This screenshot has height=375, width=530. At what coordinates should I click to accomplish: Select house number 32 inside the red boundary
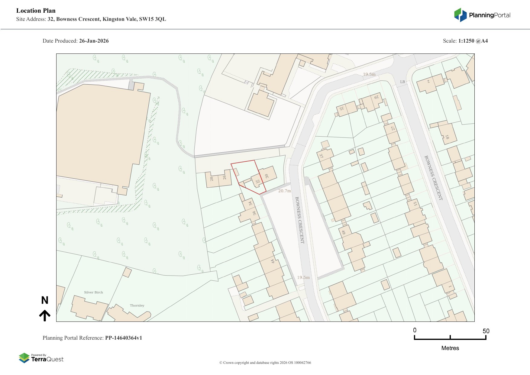[257, 182]
